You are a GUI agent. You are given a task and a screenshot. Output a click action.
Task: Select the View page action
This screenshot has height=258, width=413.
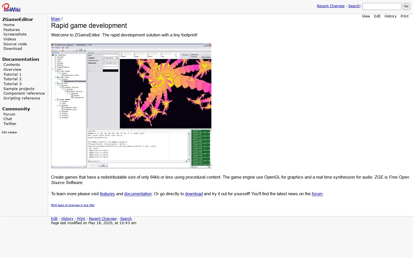coord(366,16)
